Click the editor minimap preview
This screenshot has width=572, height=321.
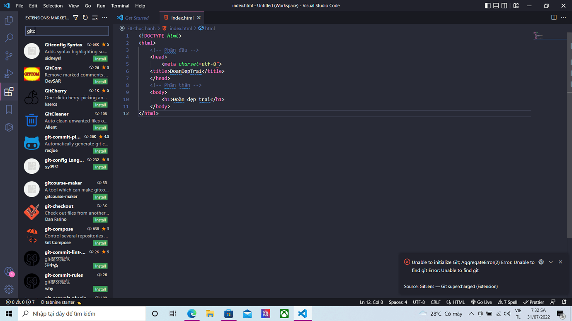[x=538, y=36]
